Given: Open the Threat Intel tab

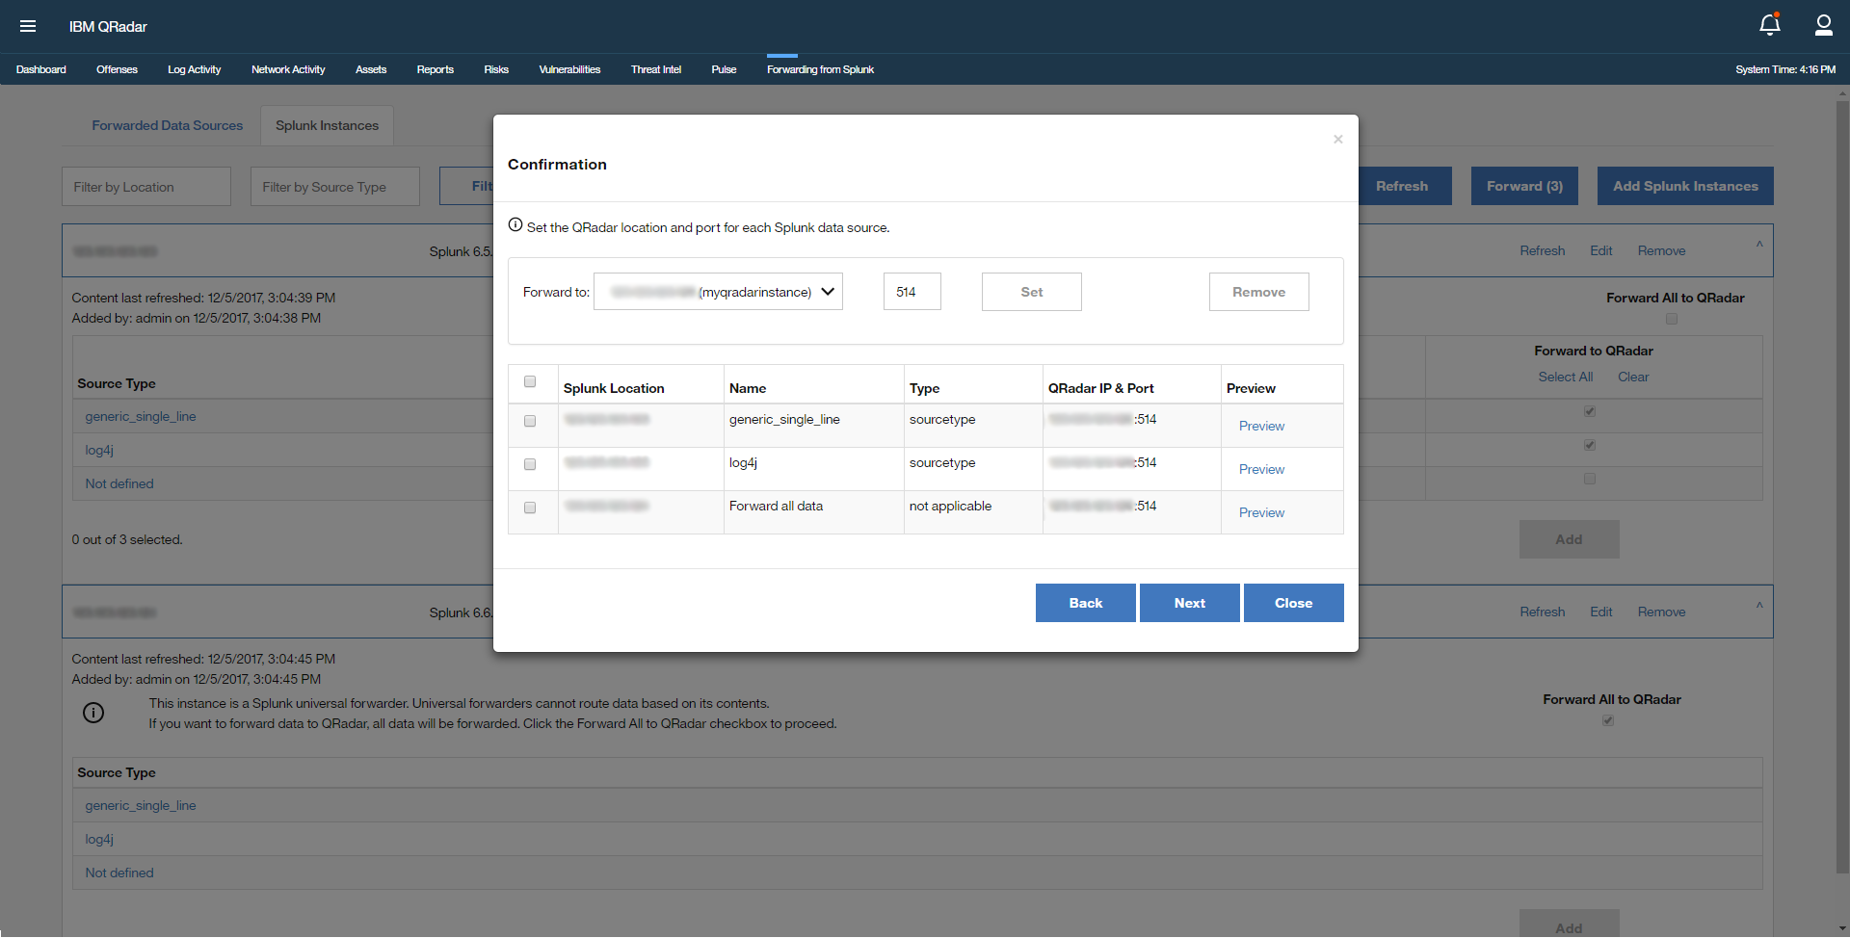Looking at the screenshot, I should 656,69.
